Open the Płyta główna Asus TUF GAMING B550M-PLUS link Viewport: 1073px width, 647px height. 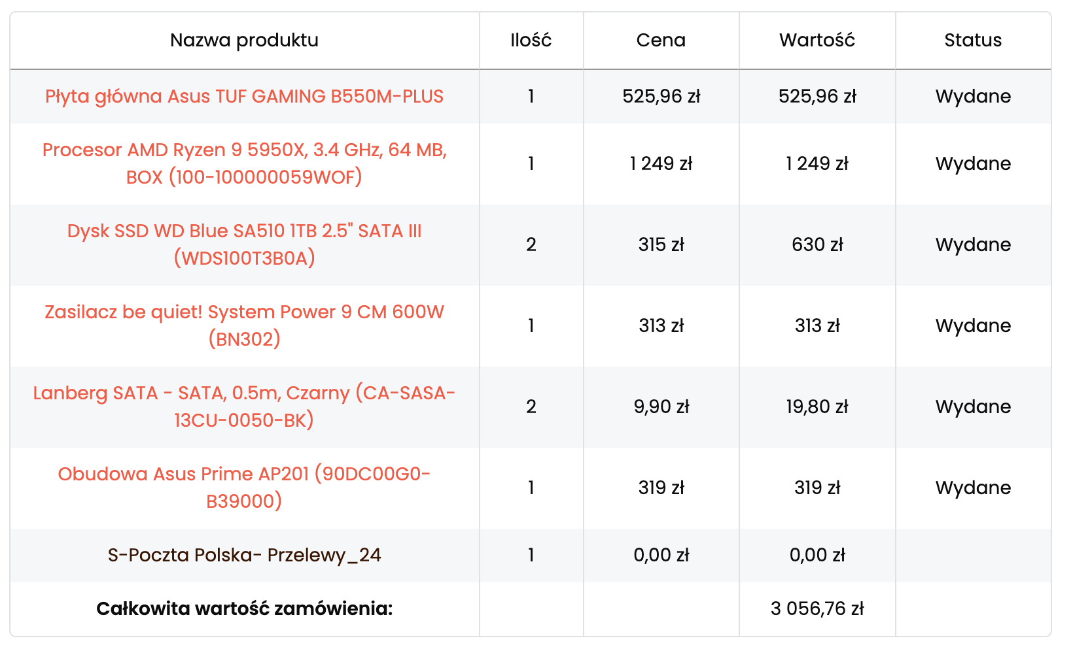pos(244,96)
